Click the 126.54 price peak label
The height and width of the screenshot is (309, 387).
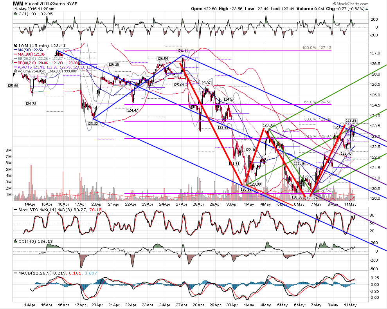tap(163, 59)
